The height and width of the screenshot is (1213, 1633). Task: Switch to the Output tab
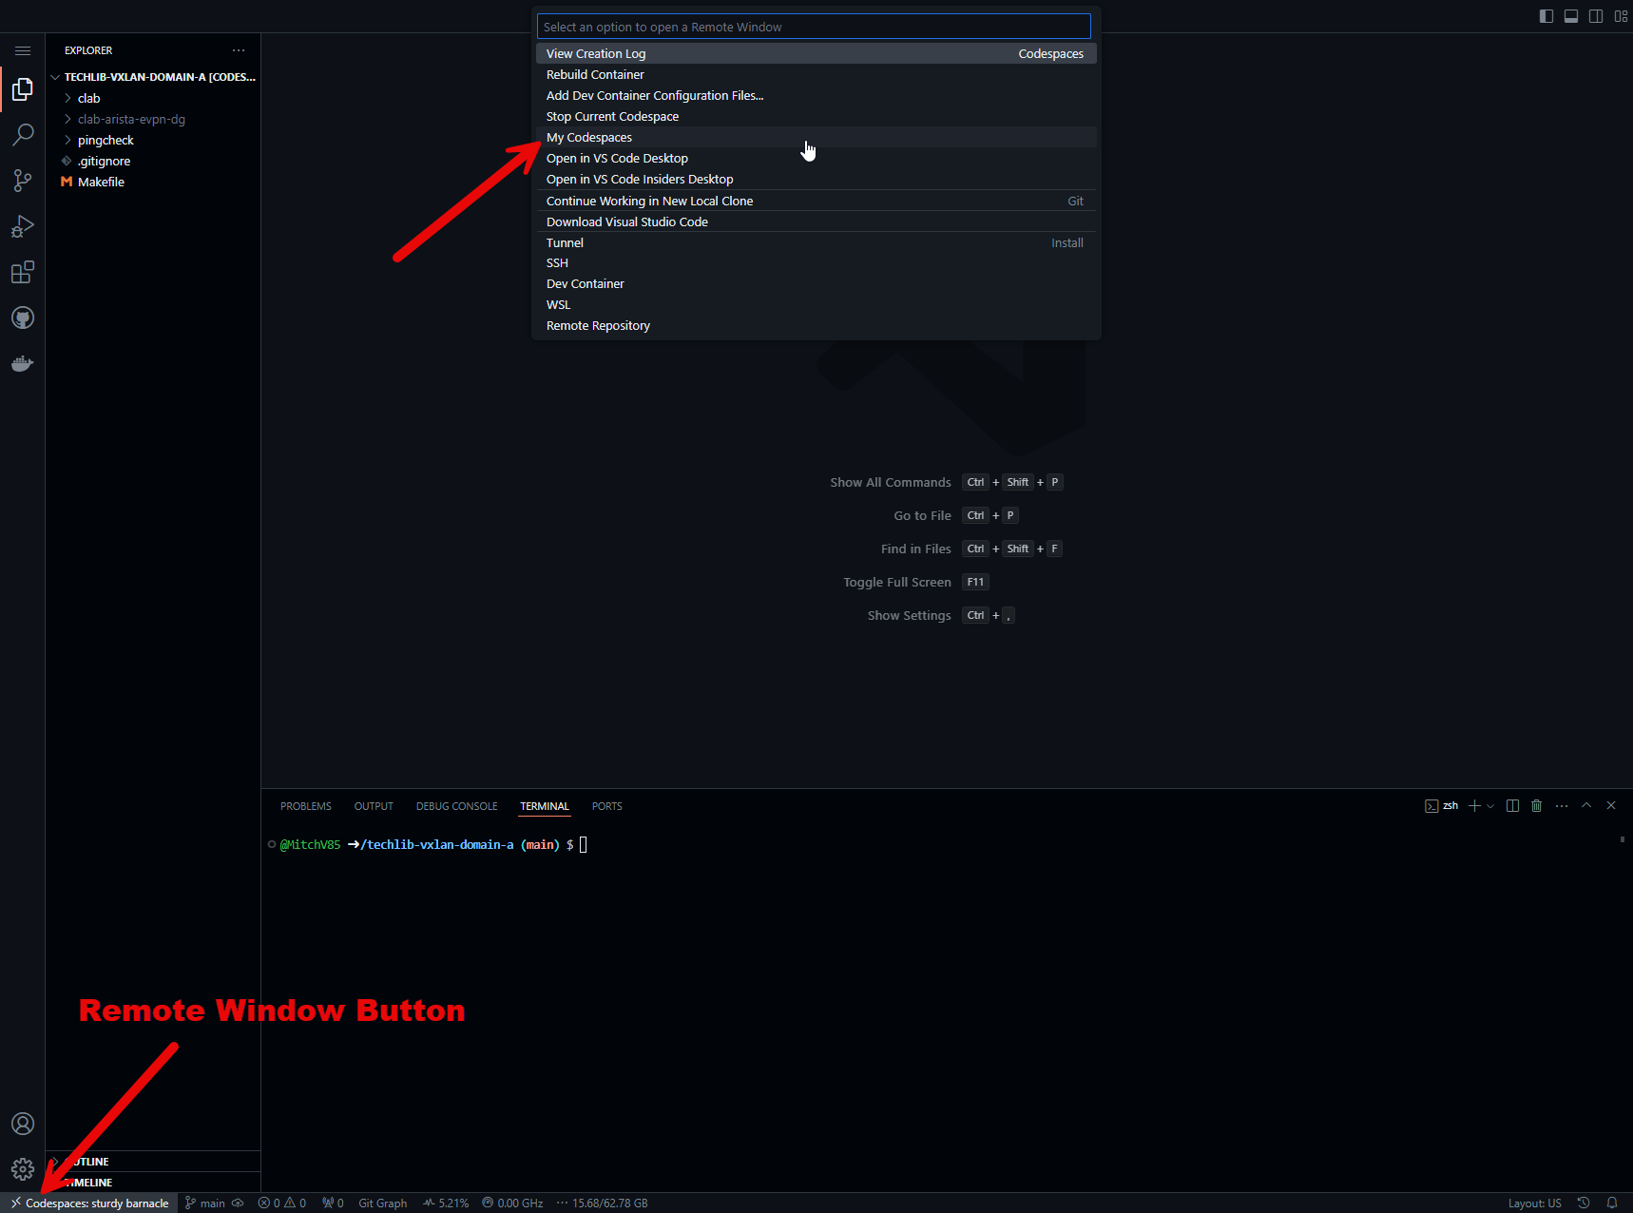pos(374,806)
